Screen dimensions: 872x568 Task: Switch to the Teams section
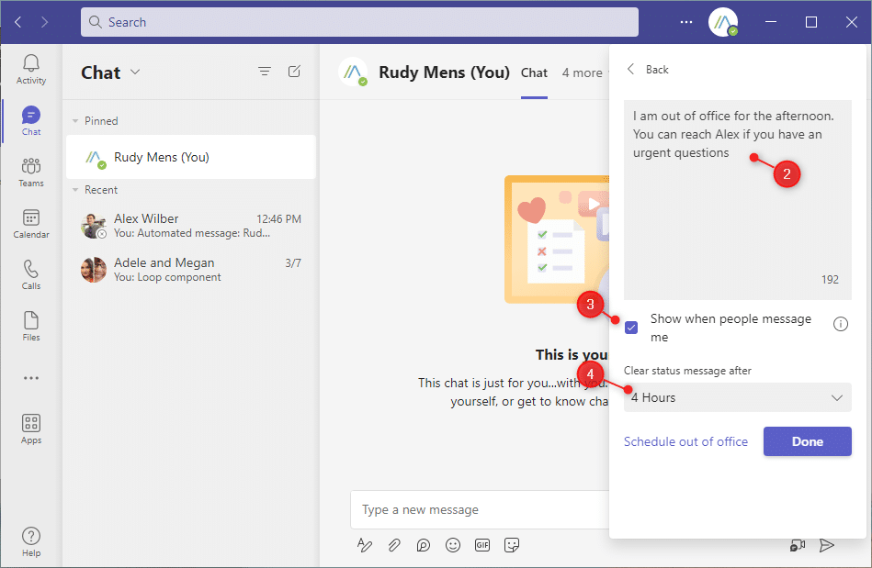coord(30,171)
